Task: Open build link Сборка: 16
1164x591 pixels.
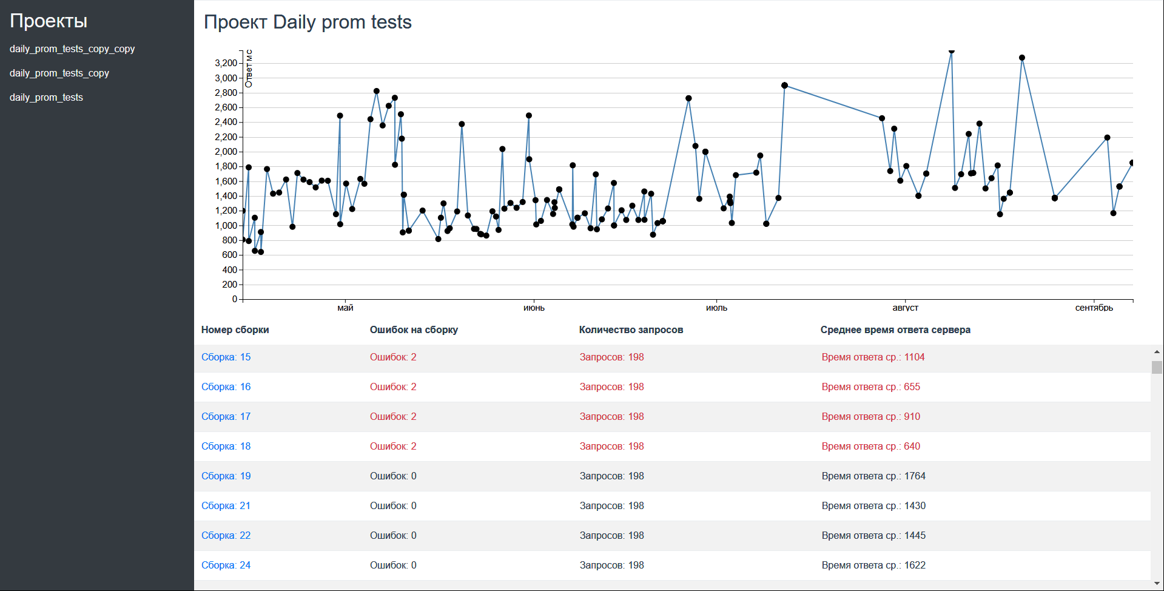Action: click(226, 387)
